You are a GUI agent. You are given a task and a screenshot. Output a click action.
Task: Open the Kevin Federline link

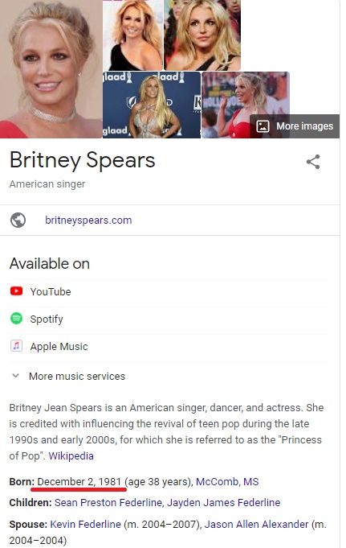pos(85,524)
